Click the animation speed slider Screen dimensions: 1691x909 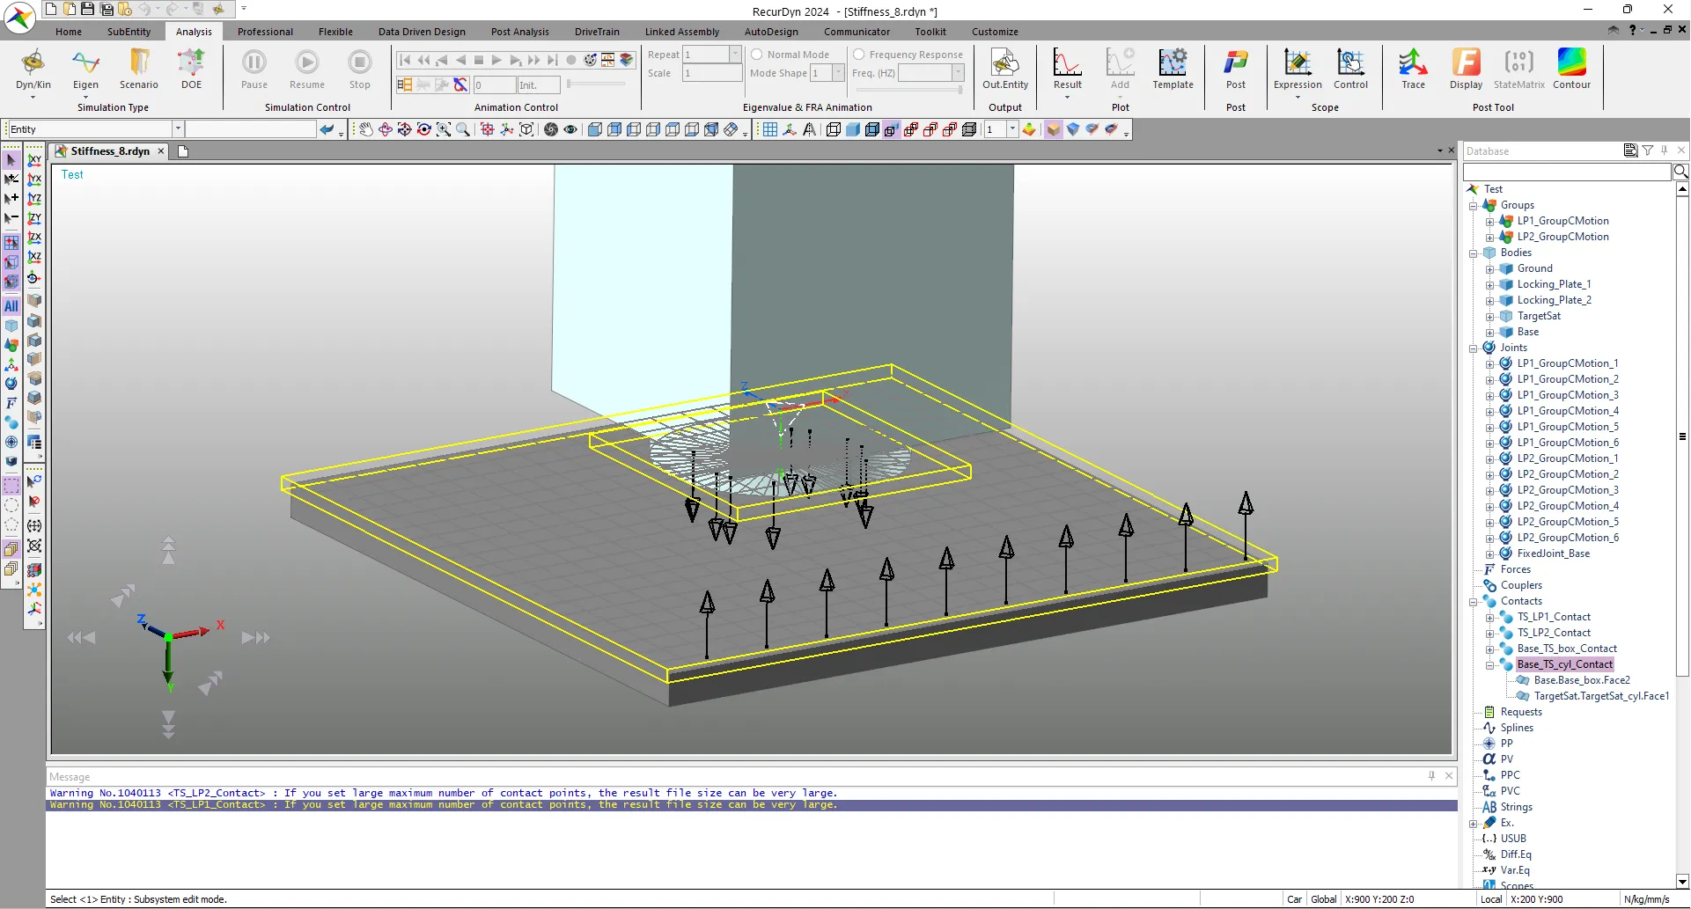click(596, 84)
